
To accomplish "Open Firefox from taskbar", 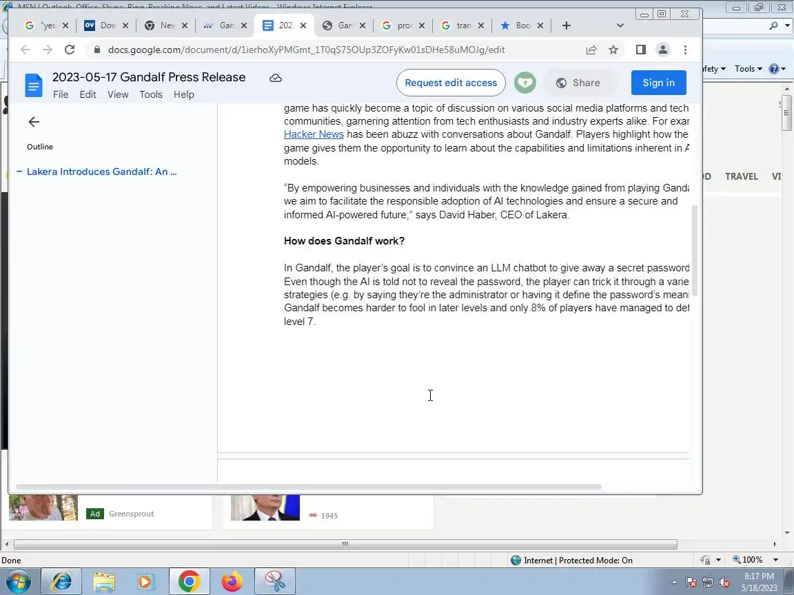I will (x=232, y=582).
